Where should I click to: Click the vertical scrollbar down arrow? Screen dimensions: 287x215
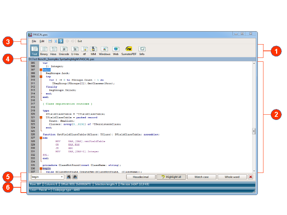click(254, 171)
